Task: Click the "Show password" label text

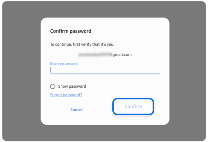Action: [x=71, y=86]
